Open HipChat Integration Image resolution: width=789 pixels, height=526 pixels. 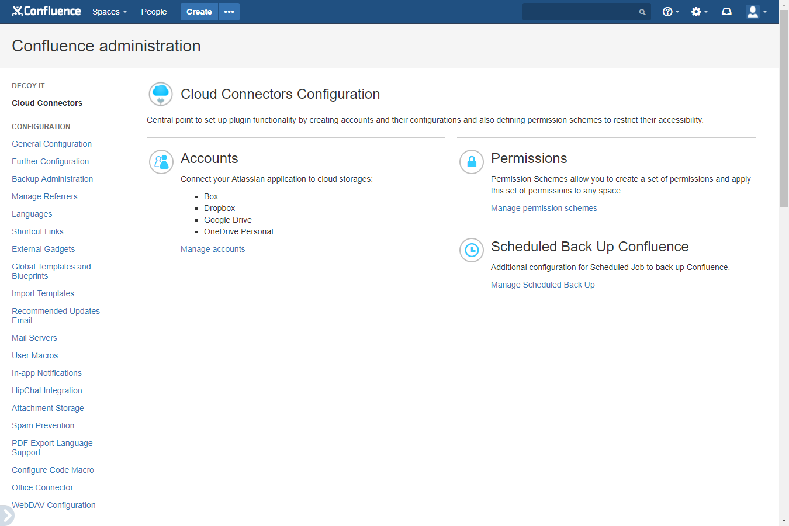(x=47, y=390)
